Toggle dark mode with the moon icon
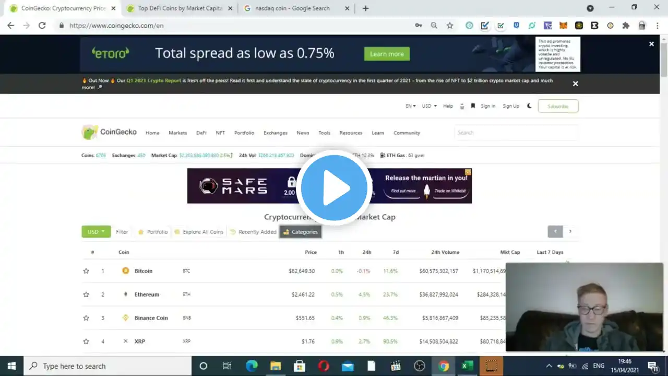The width and height of the screenshot is (668, 376). tap(529, 106)
